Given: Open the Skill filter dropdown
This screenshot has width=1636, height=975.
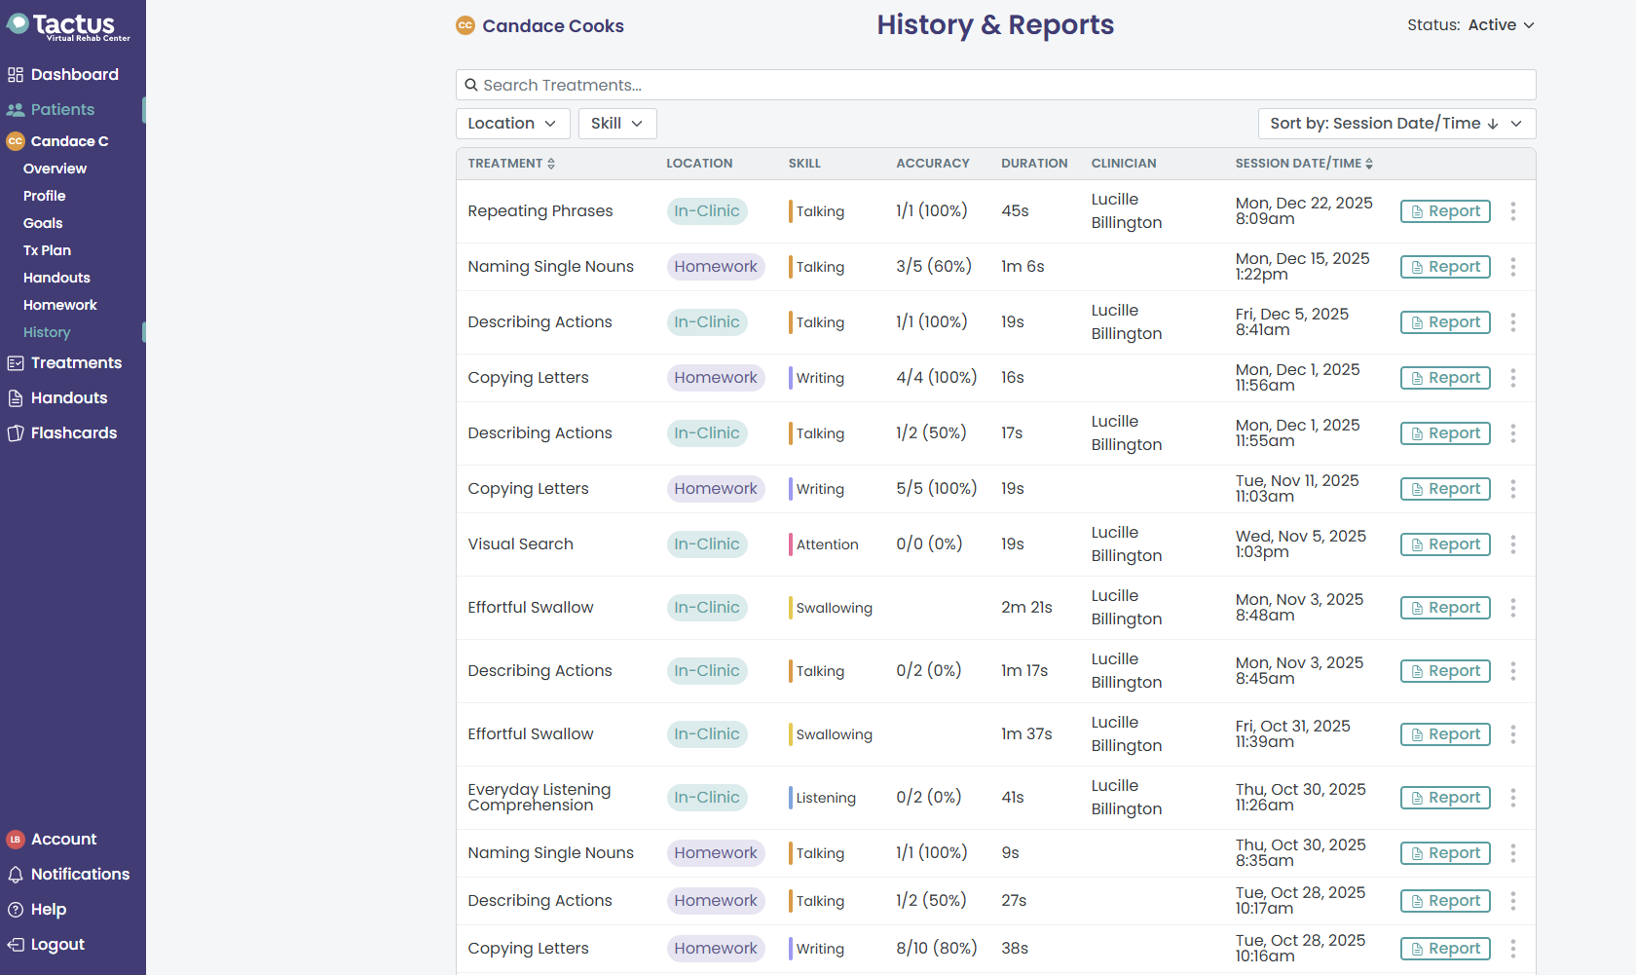Looking at the screenshot, I should (616, 124).
